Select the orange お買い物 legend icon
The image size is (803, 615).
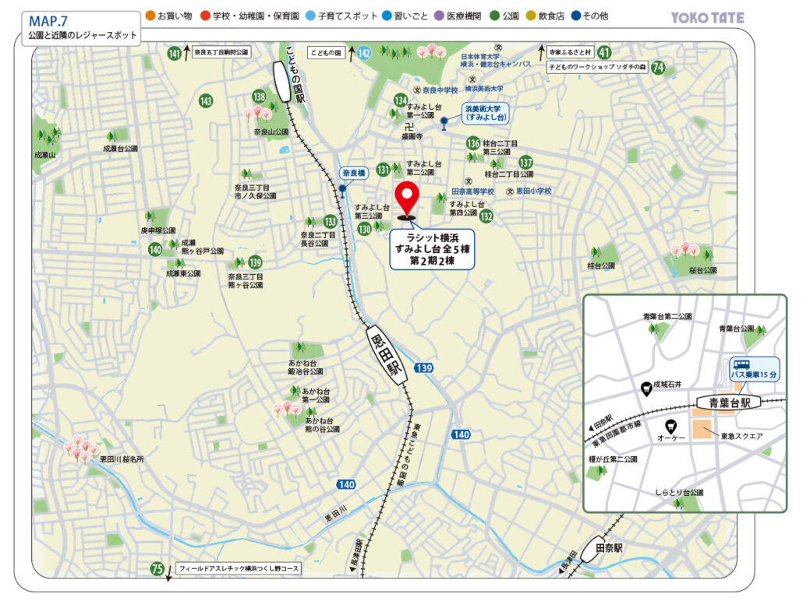click(150, 14)
